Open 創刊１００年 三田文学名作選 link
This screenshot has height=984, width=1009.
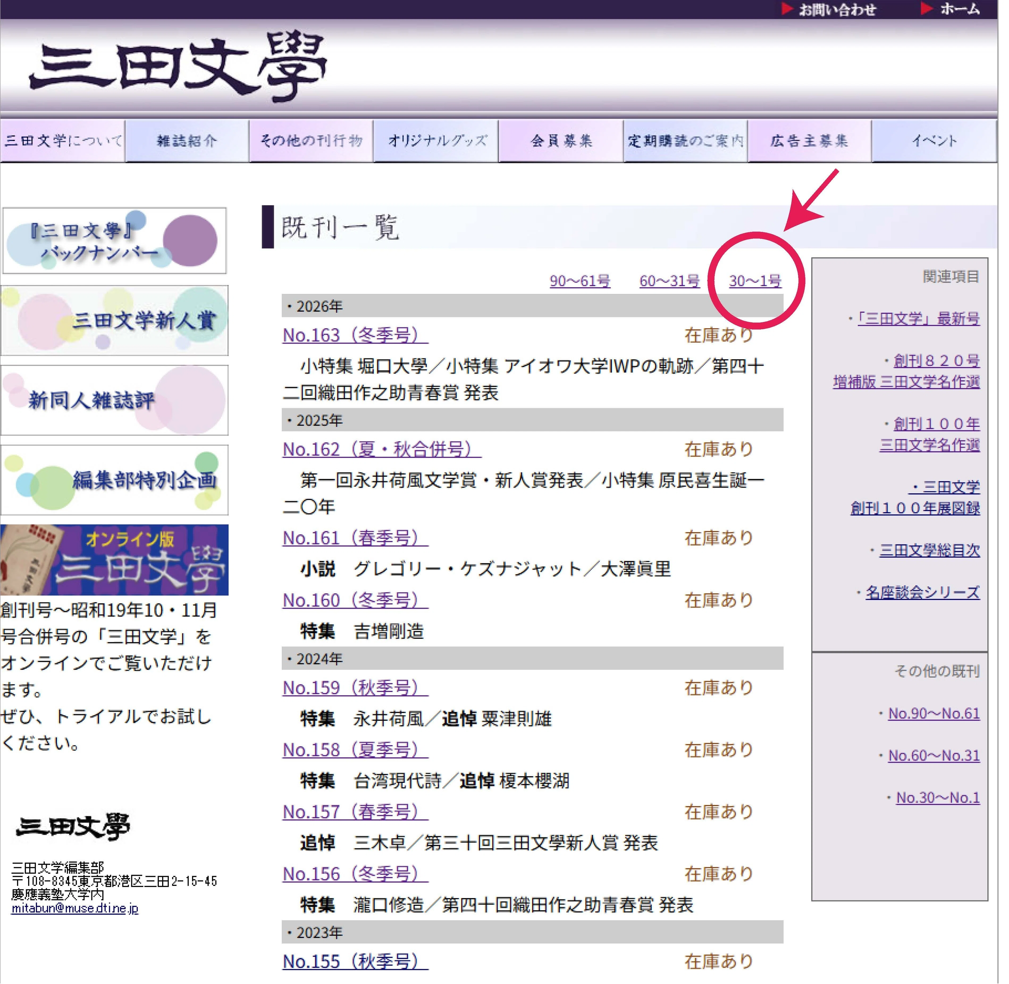(930, 434)
